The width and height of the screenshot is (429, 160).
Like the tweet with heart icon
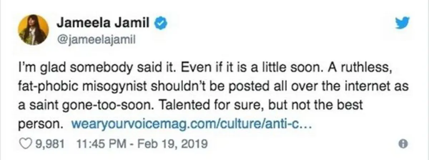[27, 144]
